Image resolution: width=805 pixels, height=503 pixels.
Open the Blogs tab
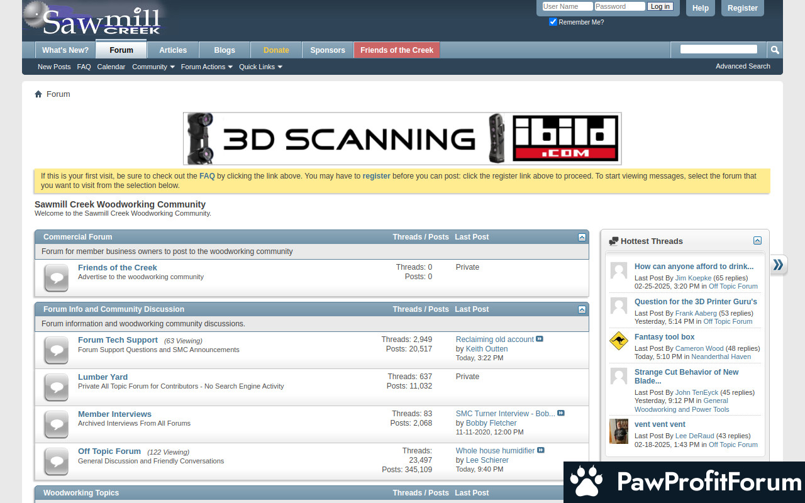(x=225, y=50)
